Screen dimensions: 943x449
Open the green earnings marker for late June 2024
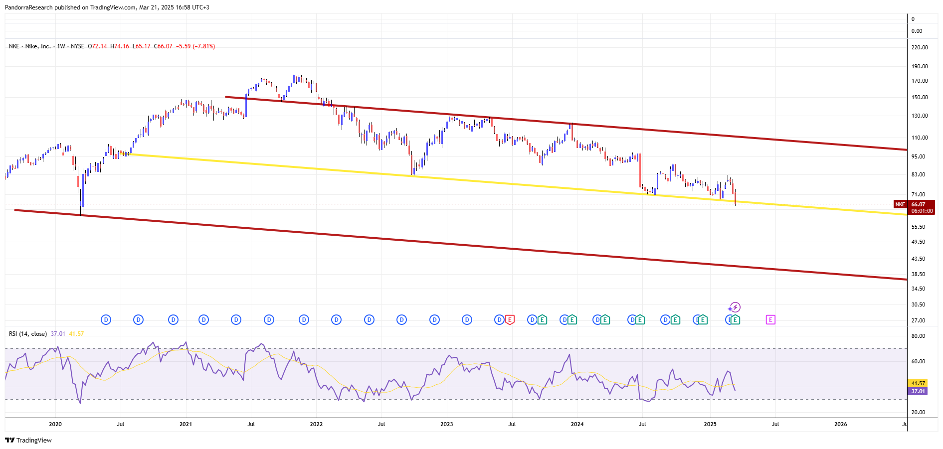pyautogui.click(x=640, y=319)
